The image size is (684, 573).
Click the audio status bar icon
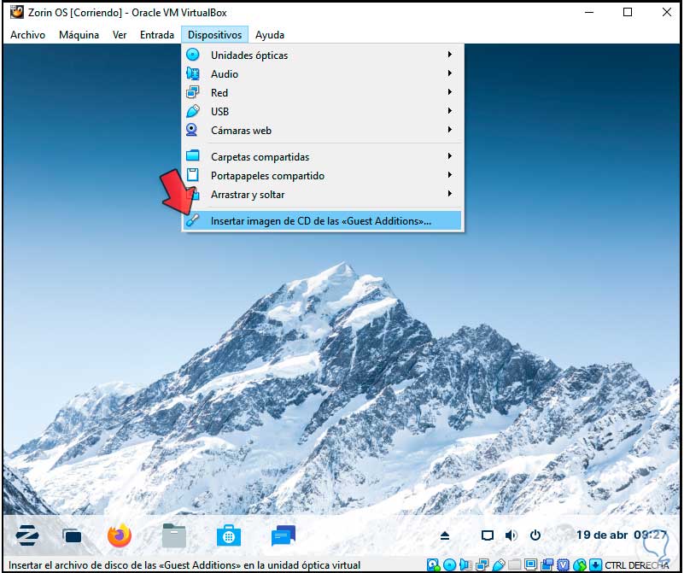pyautogui.click(x=465, y=565)
